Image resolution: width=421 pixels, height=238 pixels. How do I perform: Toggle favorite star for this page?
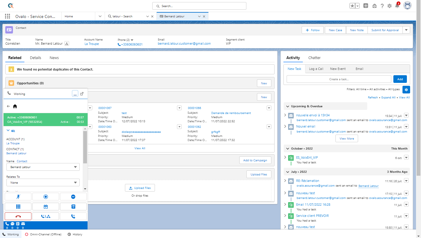[352, 6]
